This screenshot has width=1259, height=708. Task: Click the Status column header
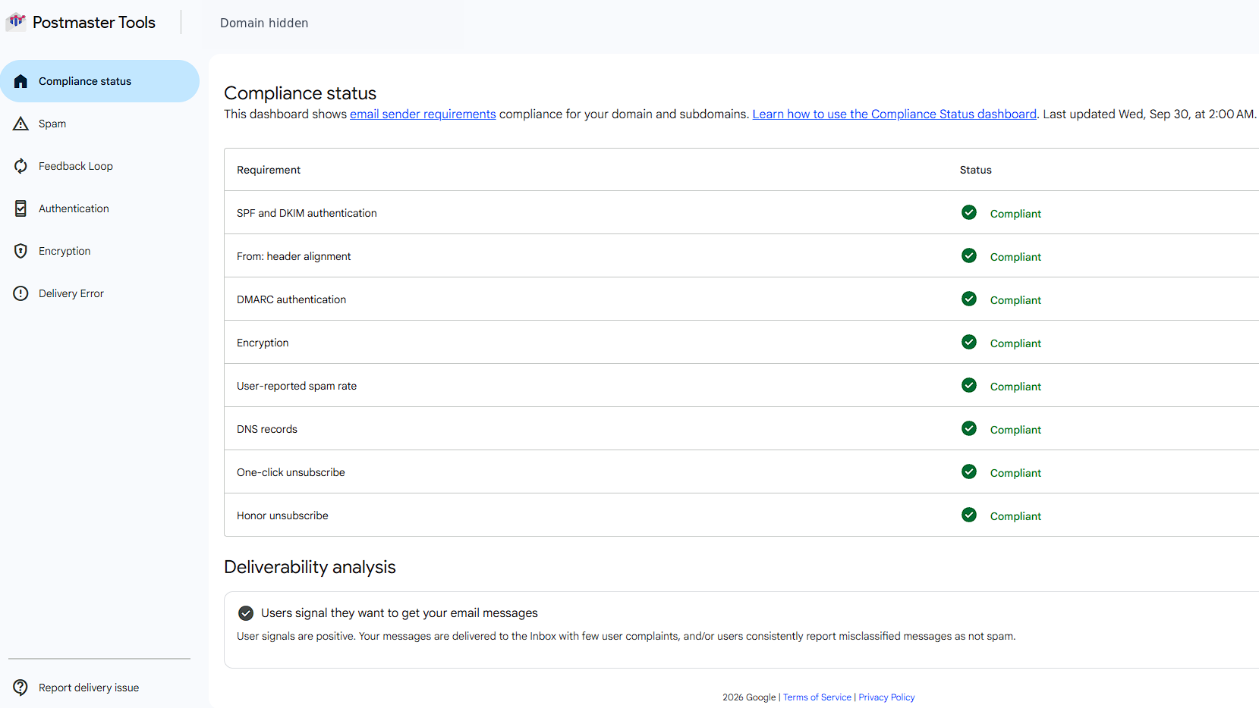pos(976,170)
